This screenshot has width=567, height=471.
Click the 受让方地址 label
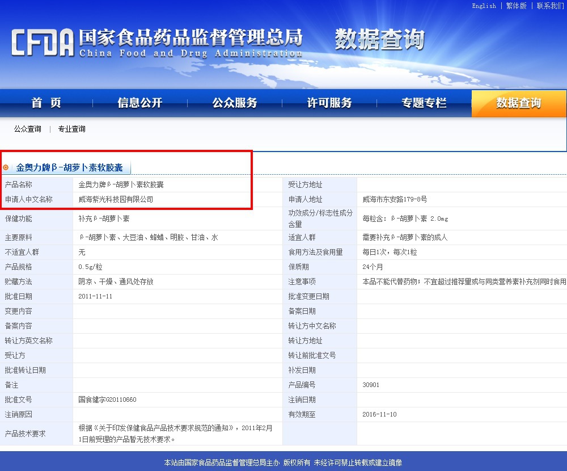(x=305, y=184)
